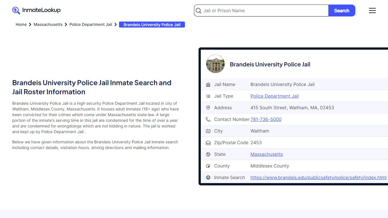Go to Home breadcrumb
Image resolution: width=388 pixels, height=218 pixels.
pos(21,25)
